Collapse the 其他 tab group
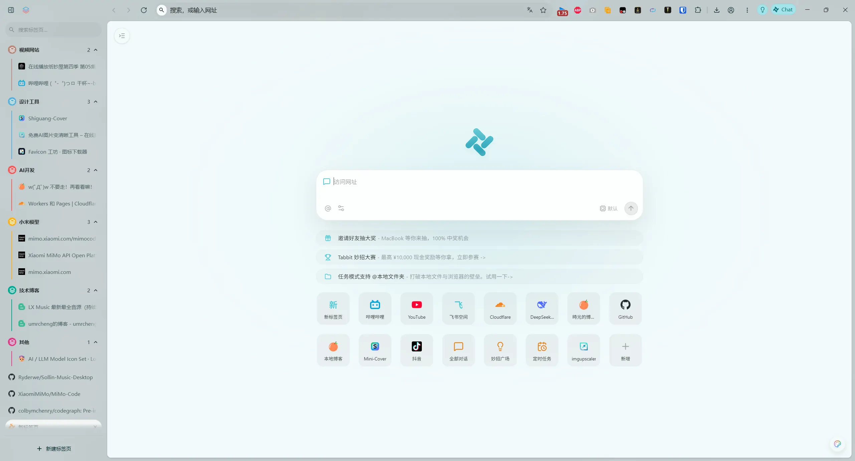Viewport: 855px width, 461px height. coord(96,342)
